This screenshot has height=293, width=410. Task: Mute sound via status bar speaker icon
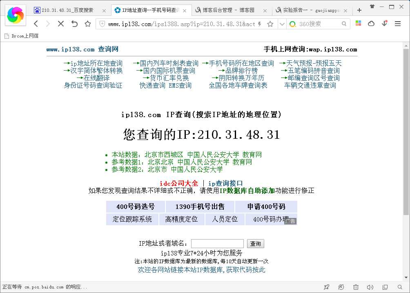pyautogui.click(x=370, y=287)
